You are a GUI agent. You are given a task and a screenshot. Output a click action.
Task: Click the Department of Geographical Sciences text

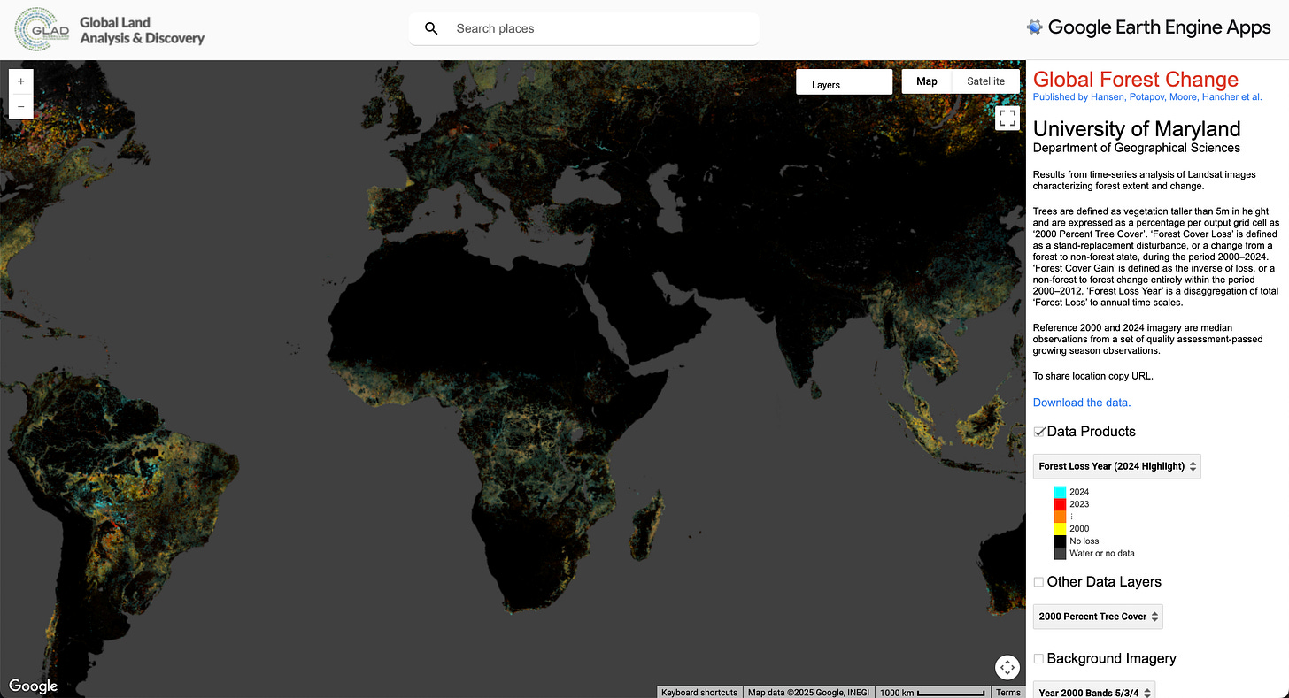[x=1137, y=148]
